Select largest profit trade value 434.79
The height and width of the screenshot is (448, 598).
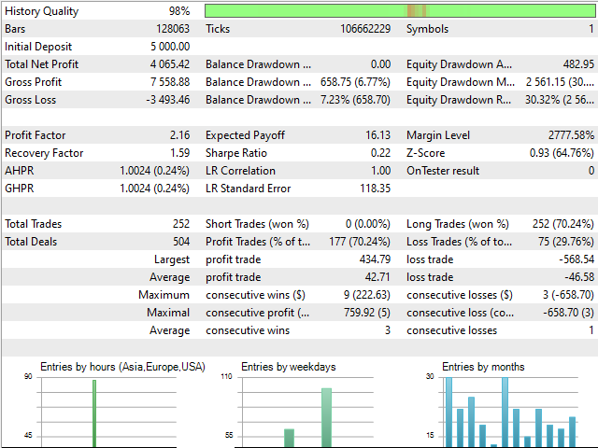[x=375, y=259]
